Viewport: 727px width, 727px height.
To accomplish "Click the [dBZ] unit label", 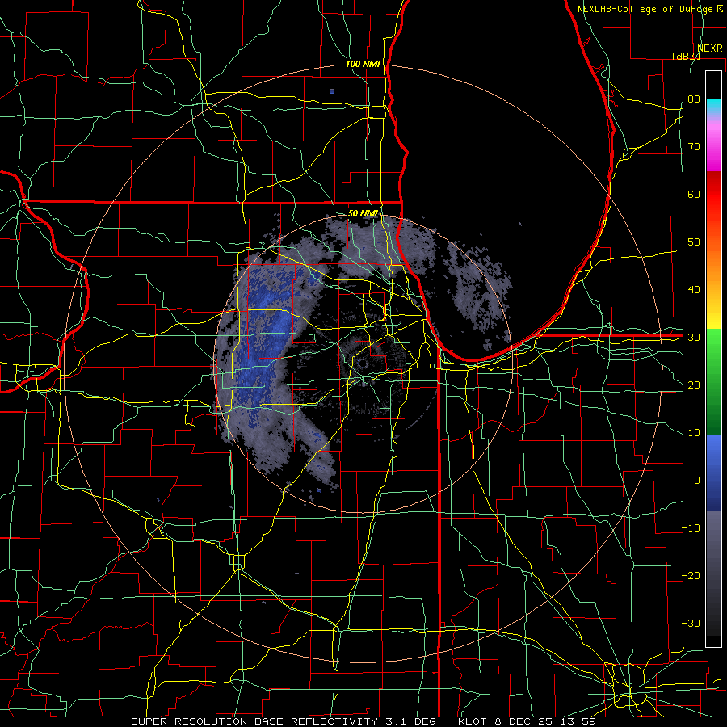I will coord(686,56).
